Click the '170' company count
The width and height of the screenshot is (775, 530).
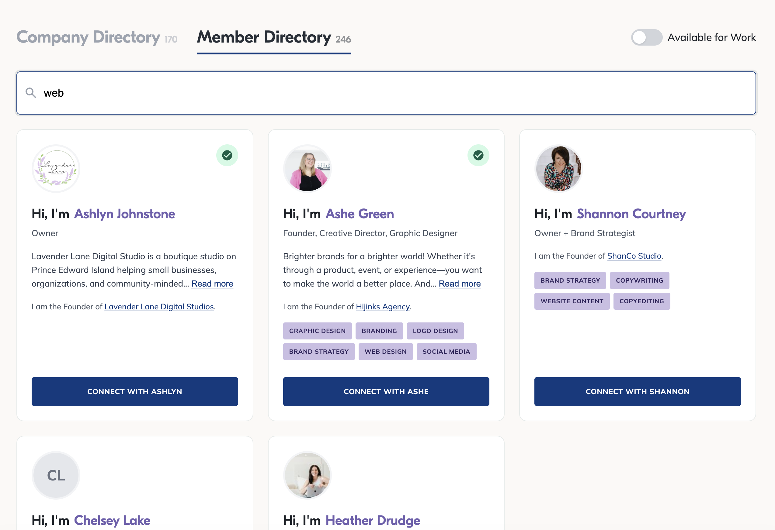tap(171, 40)
